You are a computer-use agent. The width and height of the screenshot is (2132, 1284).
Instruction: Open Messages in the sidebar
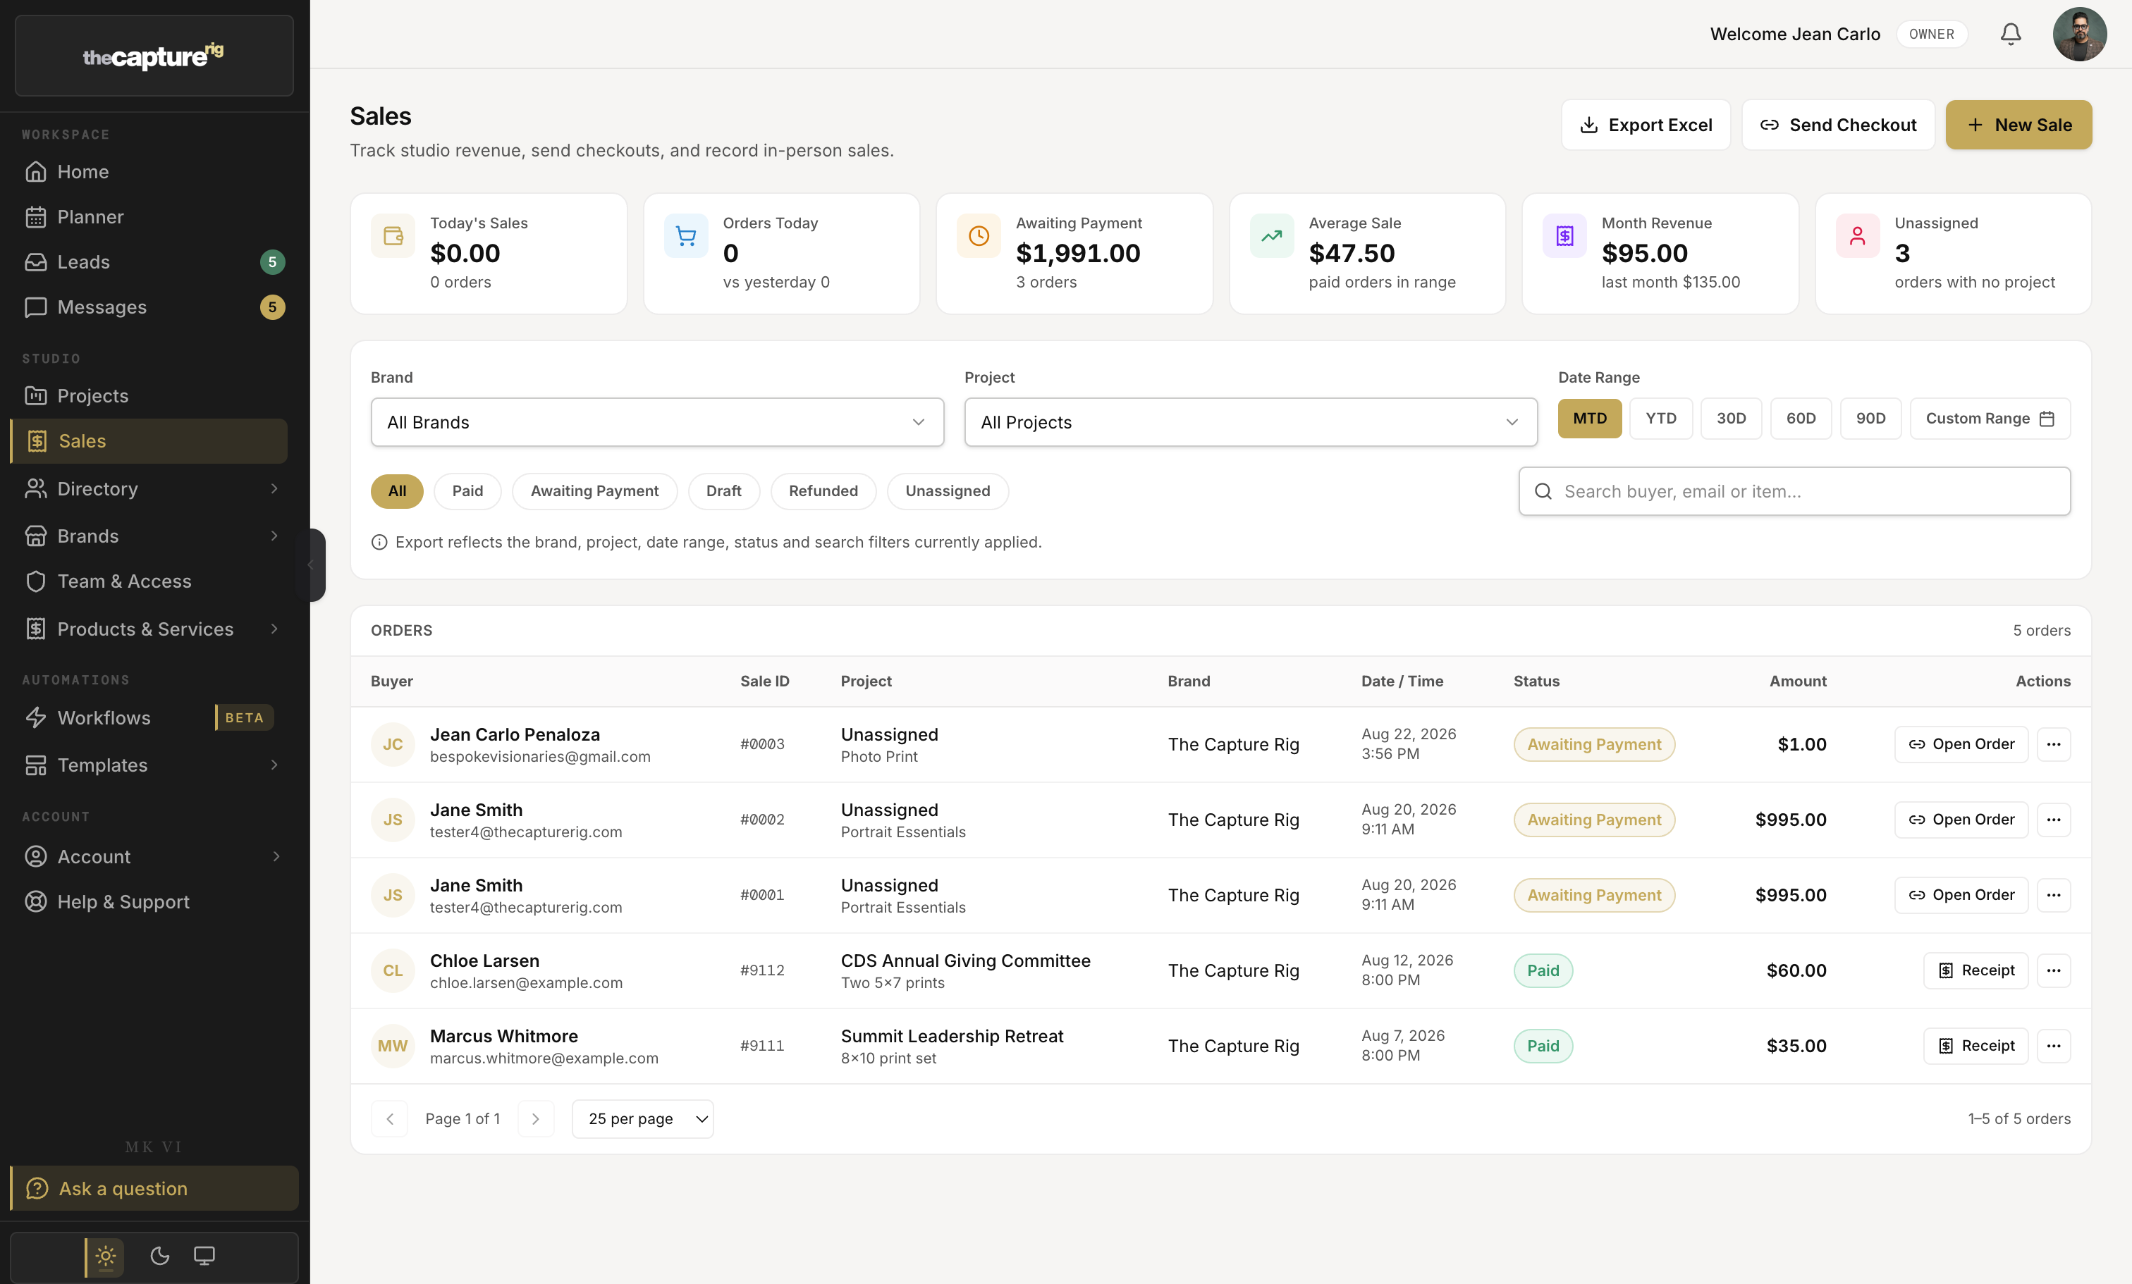pyautogui.click(x=149, y=306)
